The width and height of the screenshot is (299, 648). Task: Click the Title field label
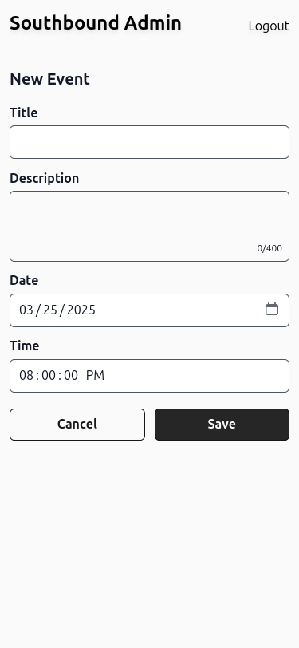point(24,113)
